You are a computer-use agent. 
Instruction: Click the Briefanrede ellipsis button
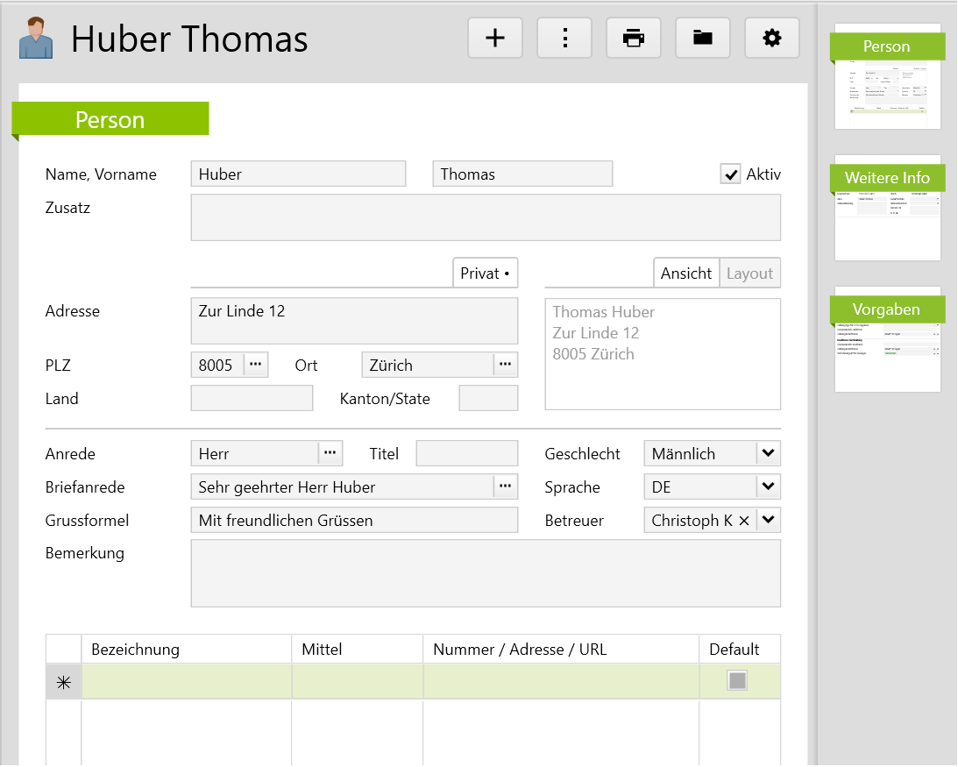pyautogui.click(x=505, y=486)
